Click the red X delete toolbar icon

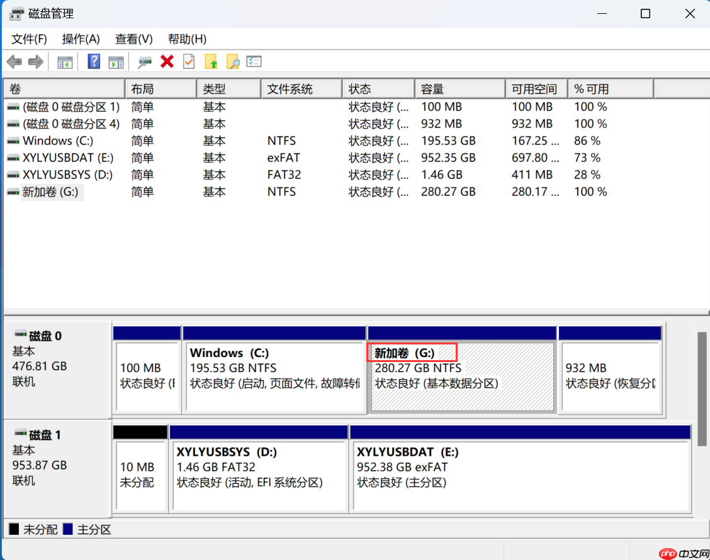point(166,61)
